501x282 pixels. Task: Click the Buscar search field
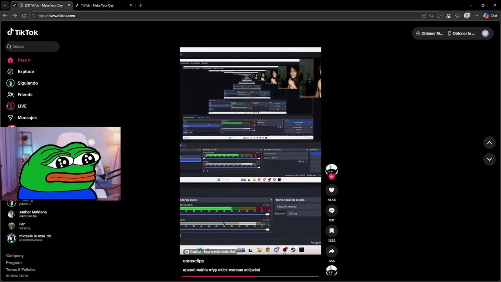pyautogui.click(x=32, y=46)
